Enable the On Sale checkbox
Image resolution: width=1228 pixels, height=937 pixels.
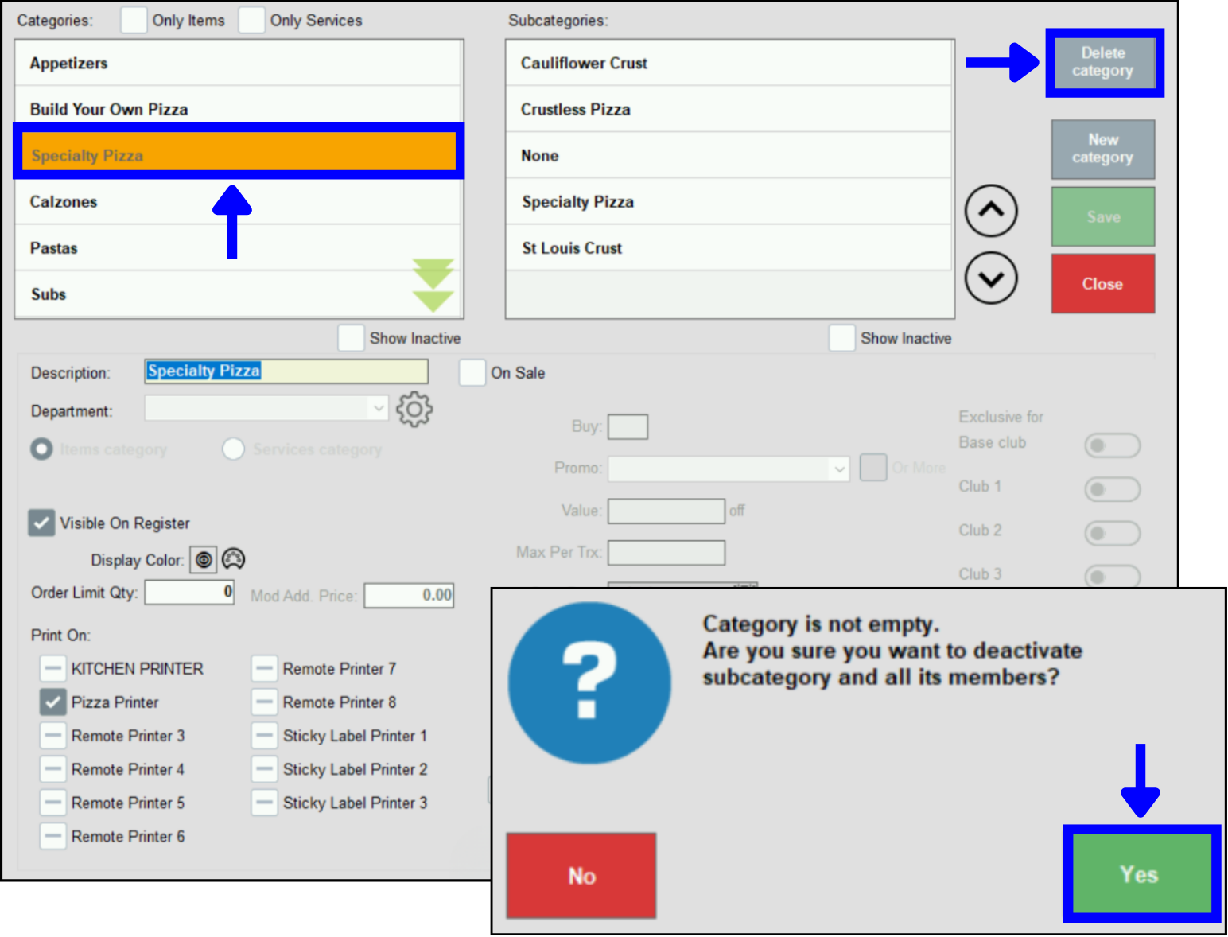click(472, 372)
